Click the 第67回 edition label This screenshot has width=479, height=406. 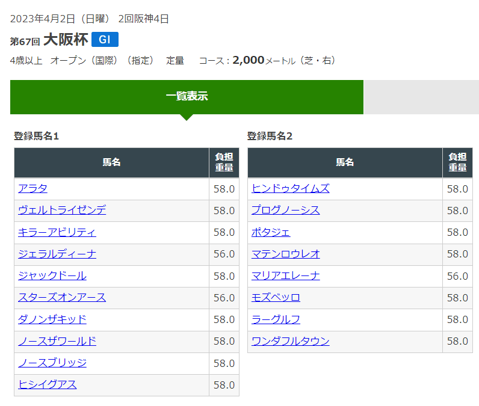coord(25,42)
